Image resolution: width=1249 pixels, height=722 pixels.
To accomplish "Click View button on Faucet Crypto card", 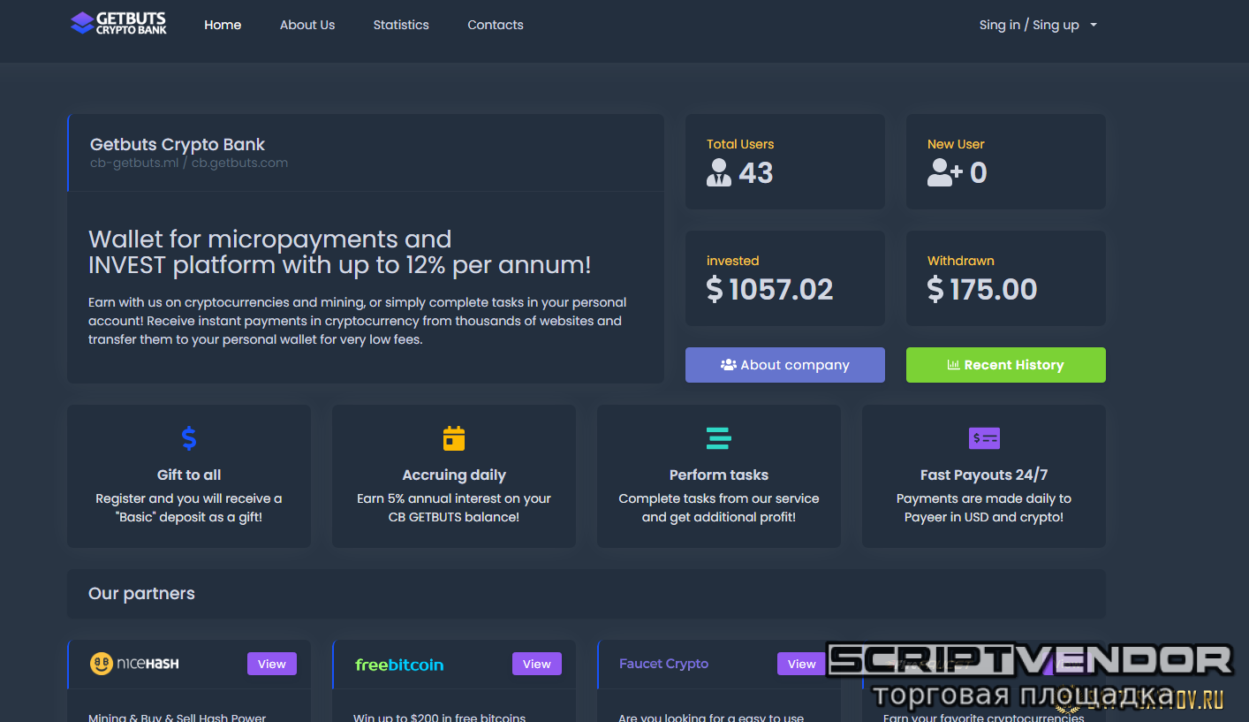I will tap(801, 664).
